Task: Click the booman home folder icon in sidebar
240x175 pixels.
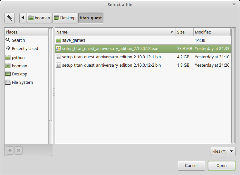Action: (x=8, y=66)
